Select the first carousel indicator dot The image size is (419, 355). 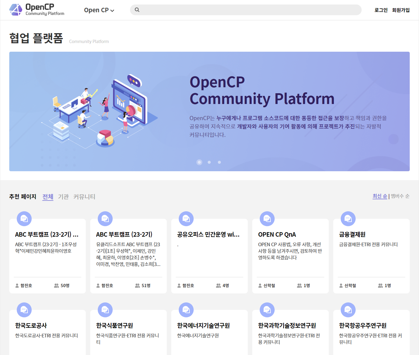coord(199,162)
